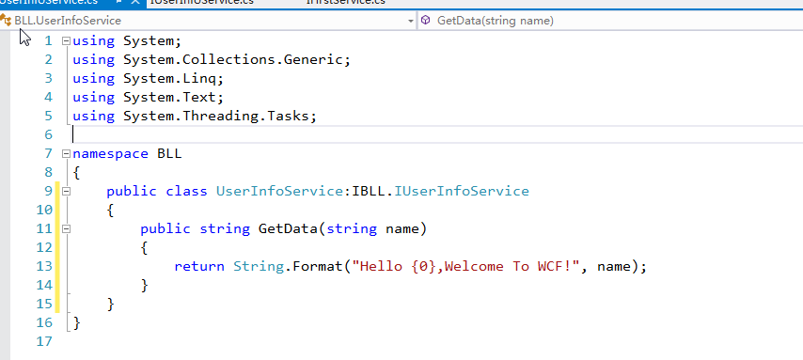Click the 'class' keyword on line 9
Viewport: 803px width, 360px height.
tap(186, 192)
